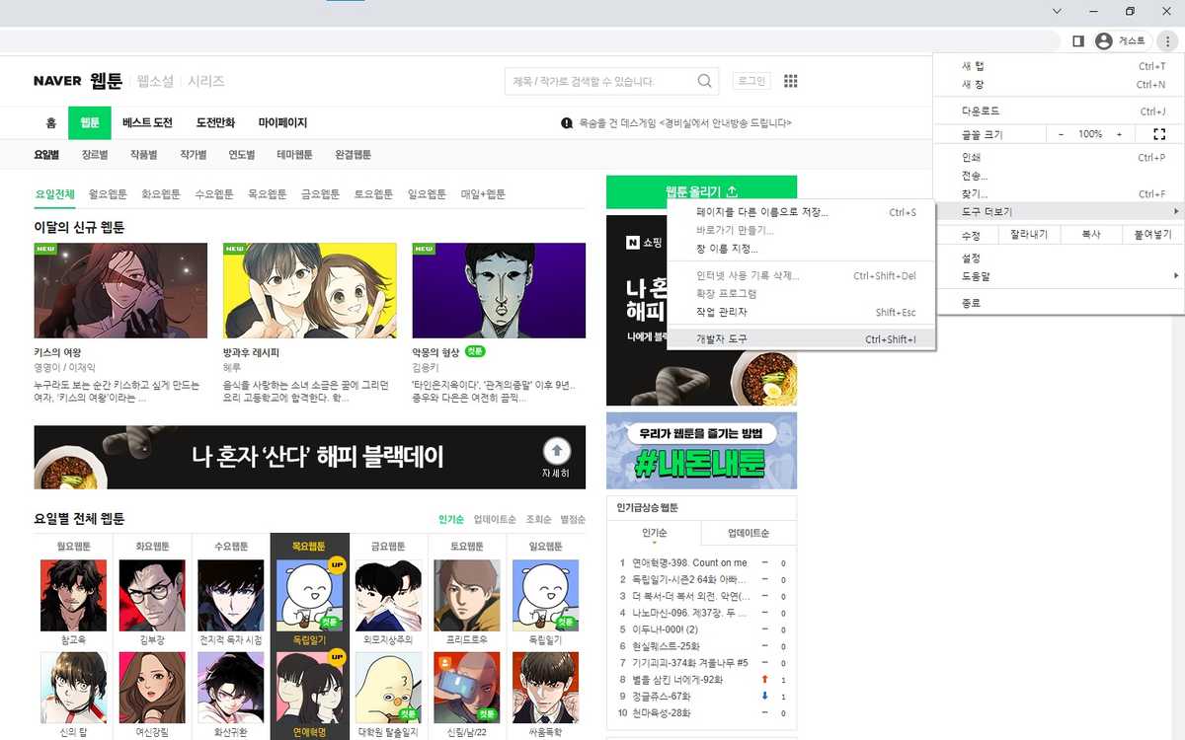The image size is (1185, 740).
Task: Open the 도전만화 navigation tab
Action: (x=215, y=123)
